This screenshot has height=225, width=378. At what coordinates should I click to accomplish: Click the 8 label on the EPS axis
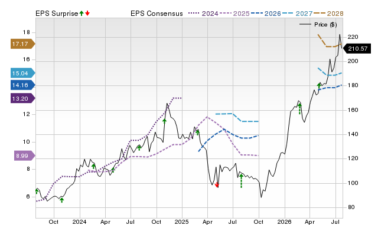pos(28,169)
